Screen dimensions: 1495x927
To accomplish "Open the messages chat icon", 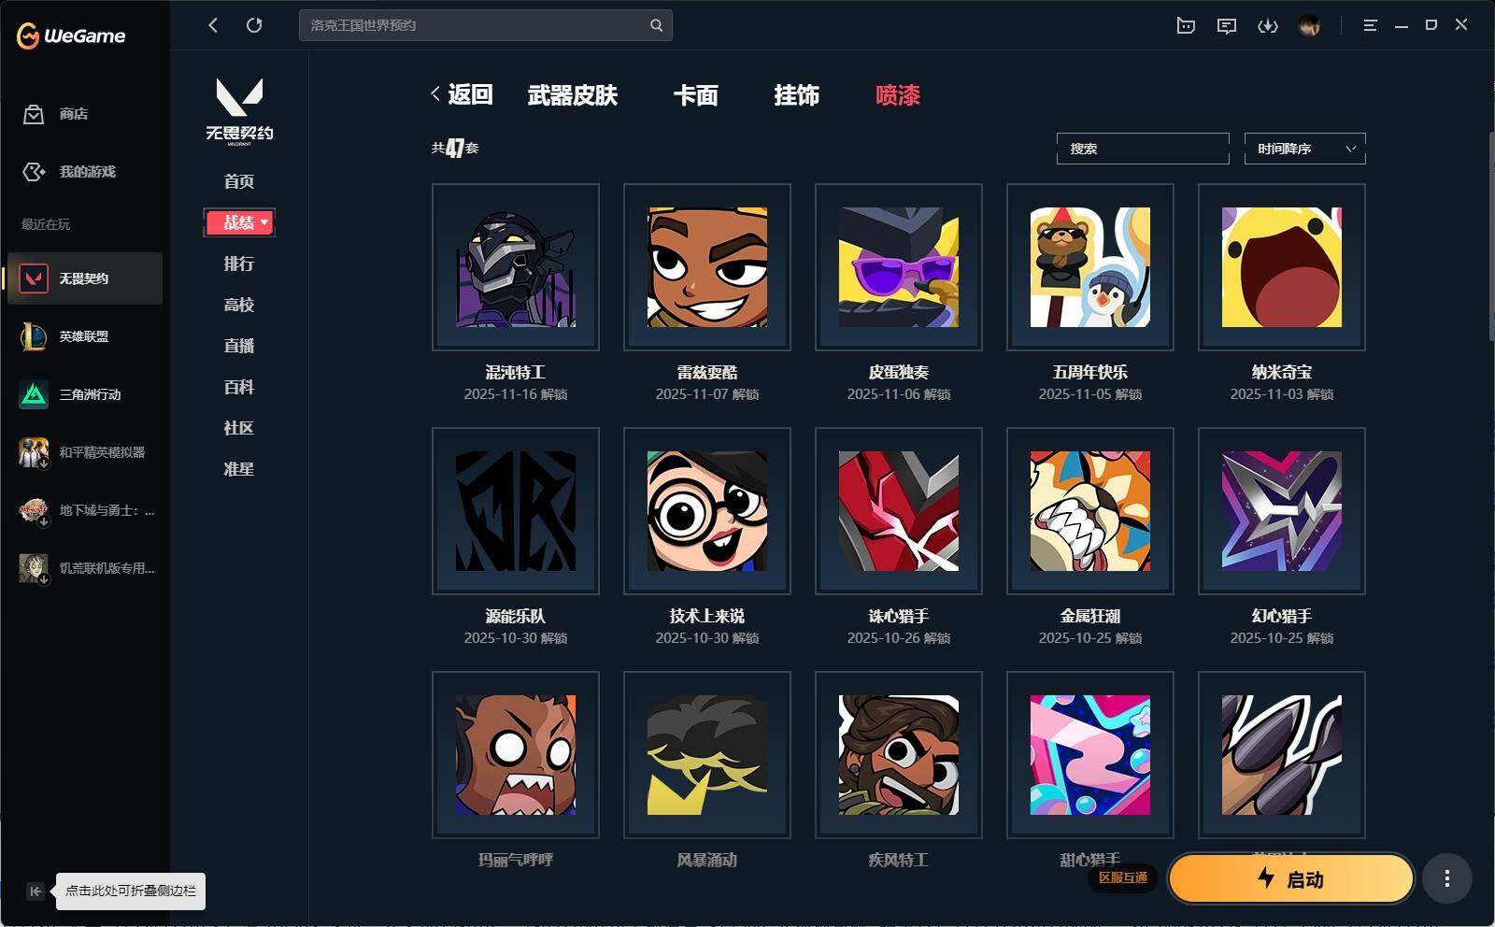I will pos(1227,25).
